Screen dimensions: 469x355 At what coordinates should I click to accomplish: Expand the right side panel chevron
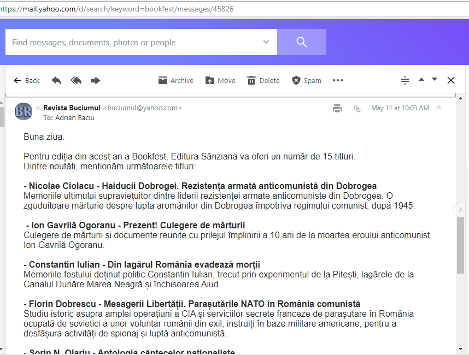460,209
